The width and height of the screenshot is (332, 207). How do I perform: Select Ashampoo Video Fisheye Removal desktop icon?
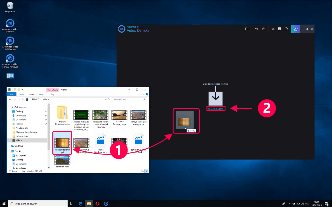pos(10,59)
